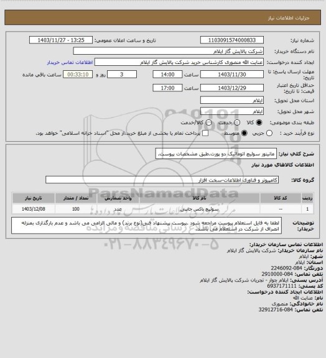Click the row number cell 1
Screen dimensions: 326x358
point(307,209)
